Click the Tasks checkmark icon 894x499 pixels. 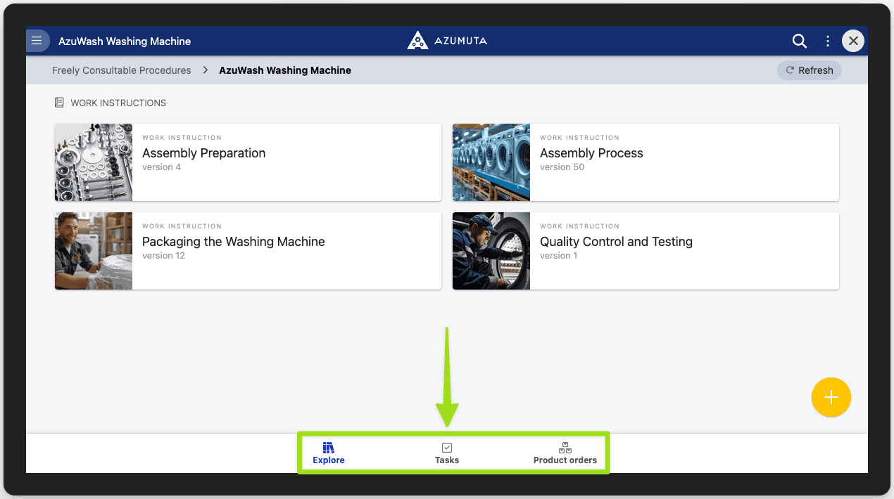coord(446,448)
